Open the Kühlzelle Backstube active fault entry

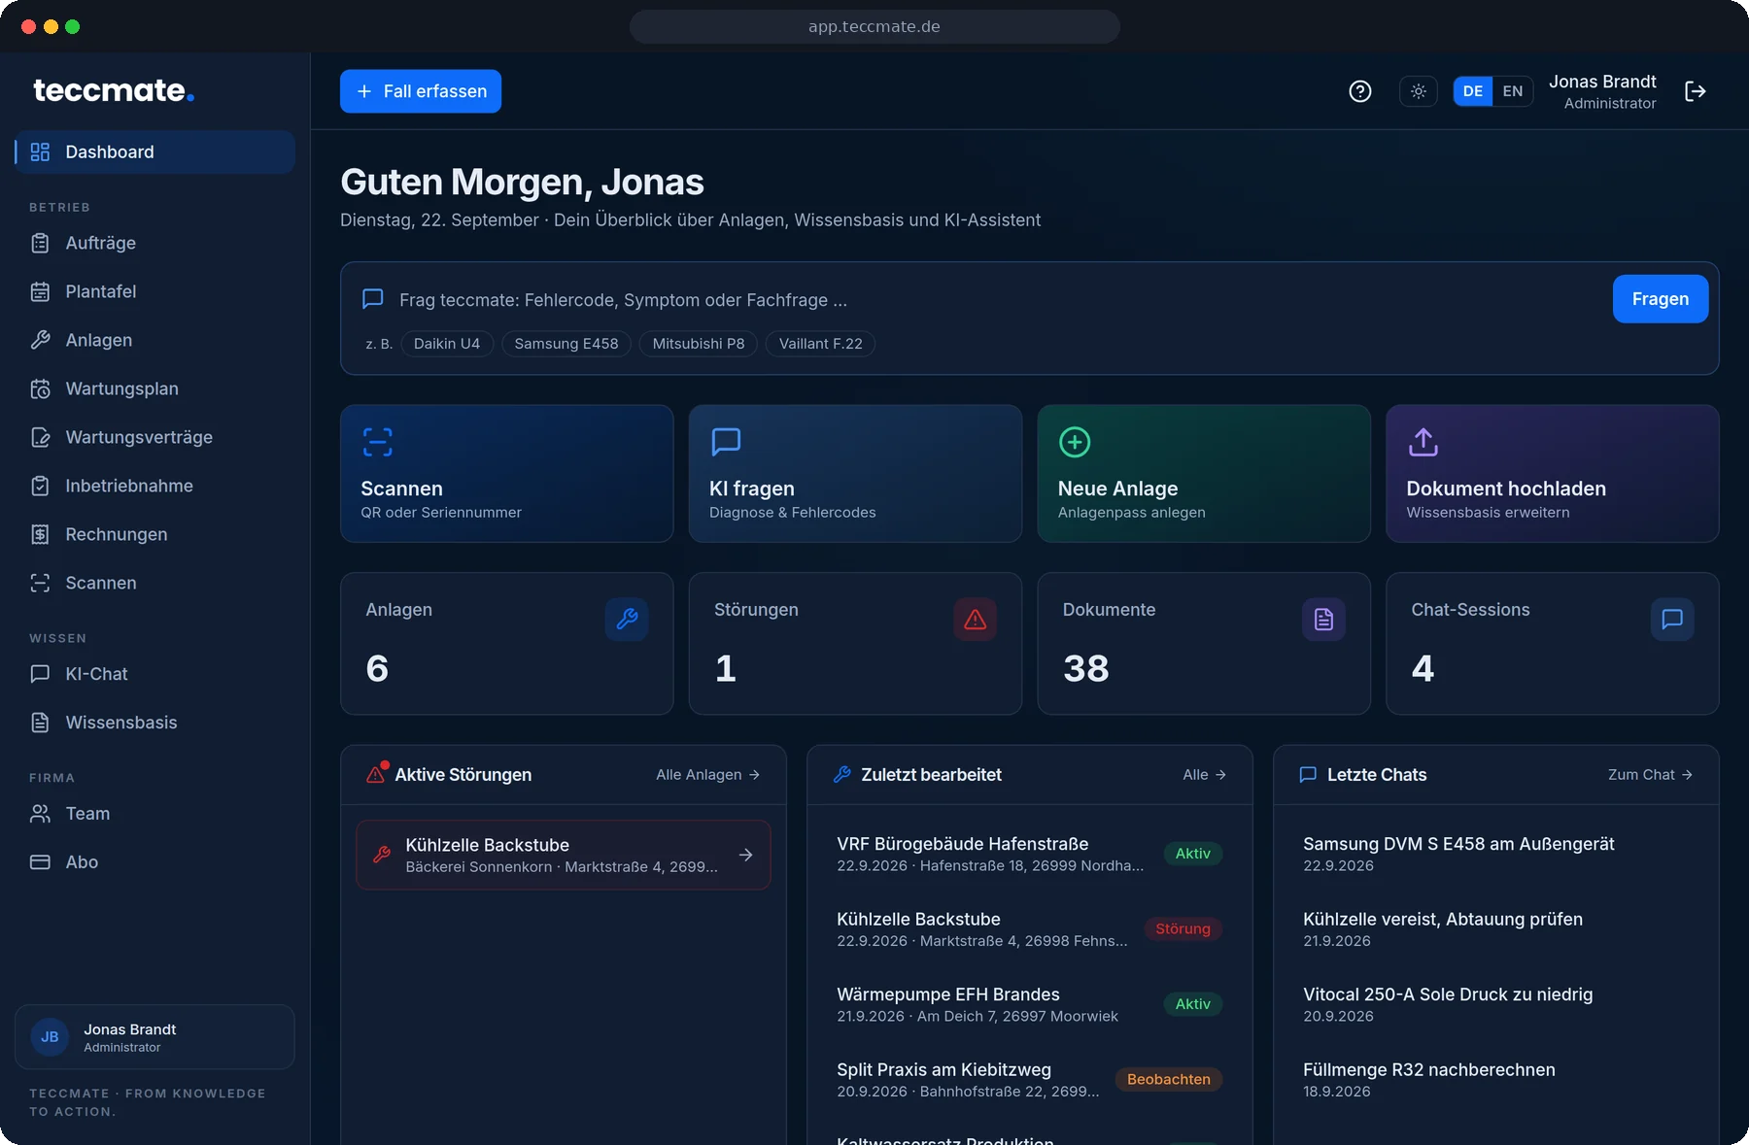coord(564,855)
